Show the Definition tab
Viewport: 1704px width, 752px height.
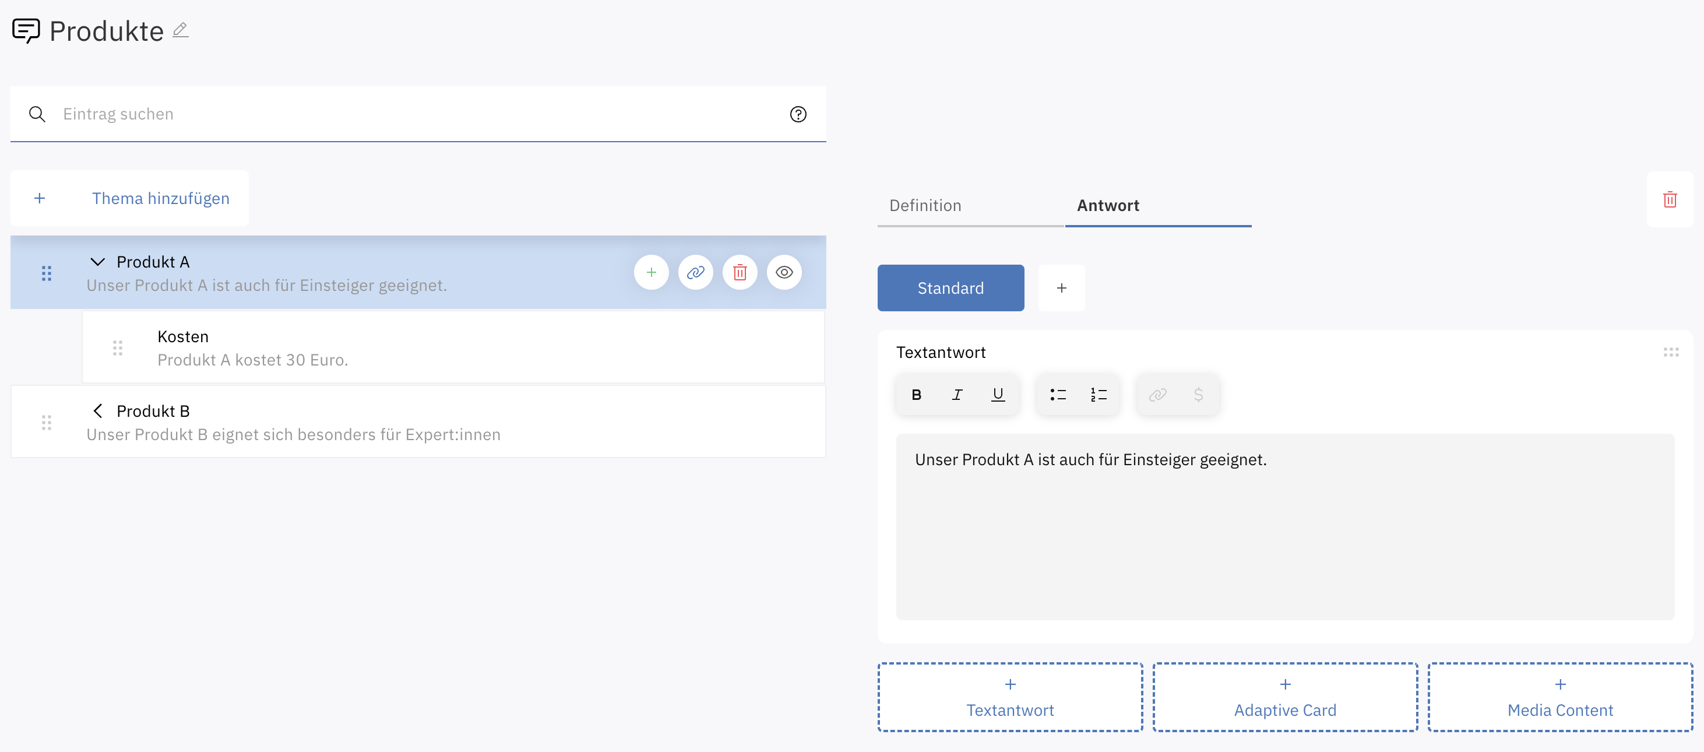pyautogui.click(x=926, y=204)
